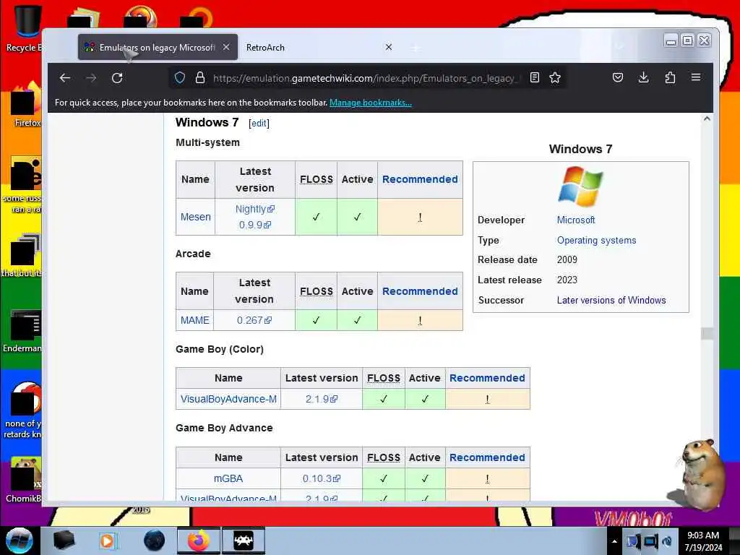
Task: Show site security info via padlock icon
Action: coord(200,78)
